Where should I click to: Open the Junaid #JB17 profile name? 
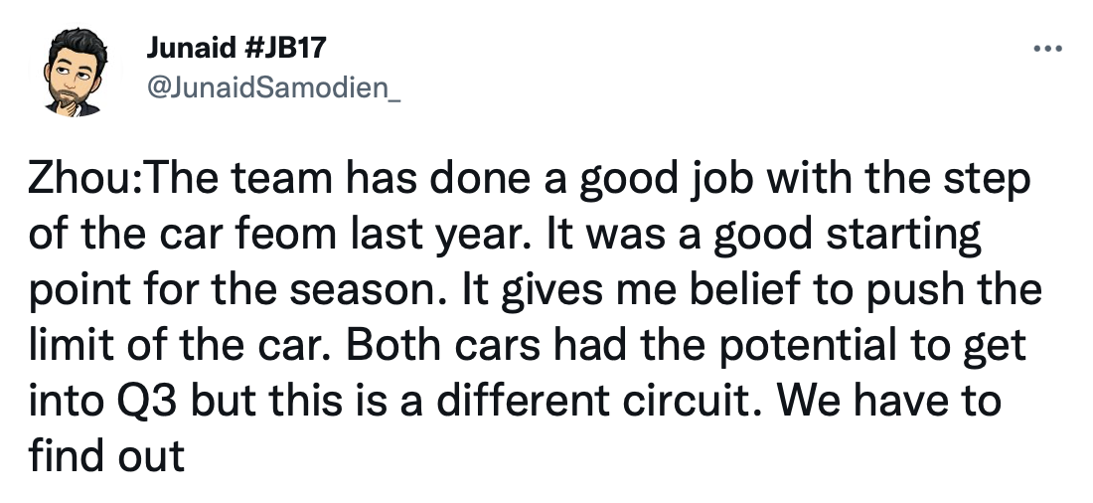[x=235, y=48]
